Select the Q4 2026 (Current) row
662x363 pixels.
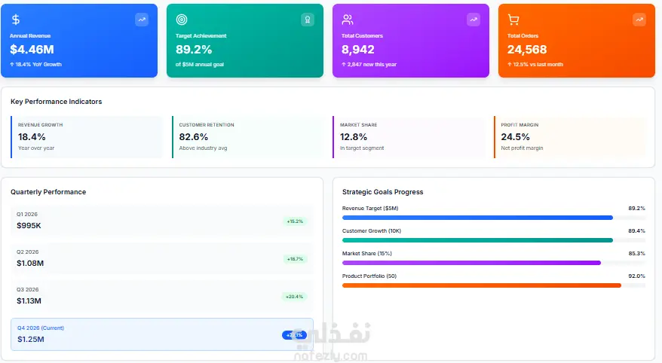[x=162, y=334]
